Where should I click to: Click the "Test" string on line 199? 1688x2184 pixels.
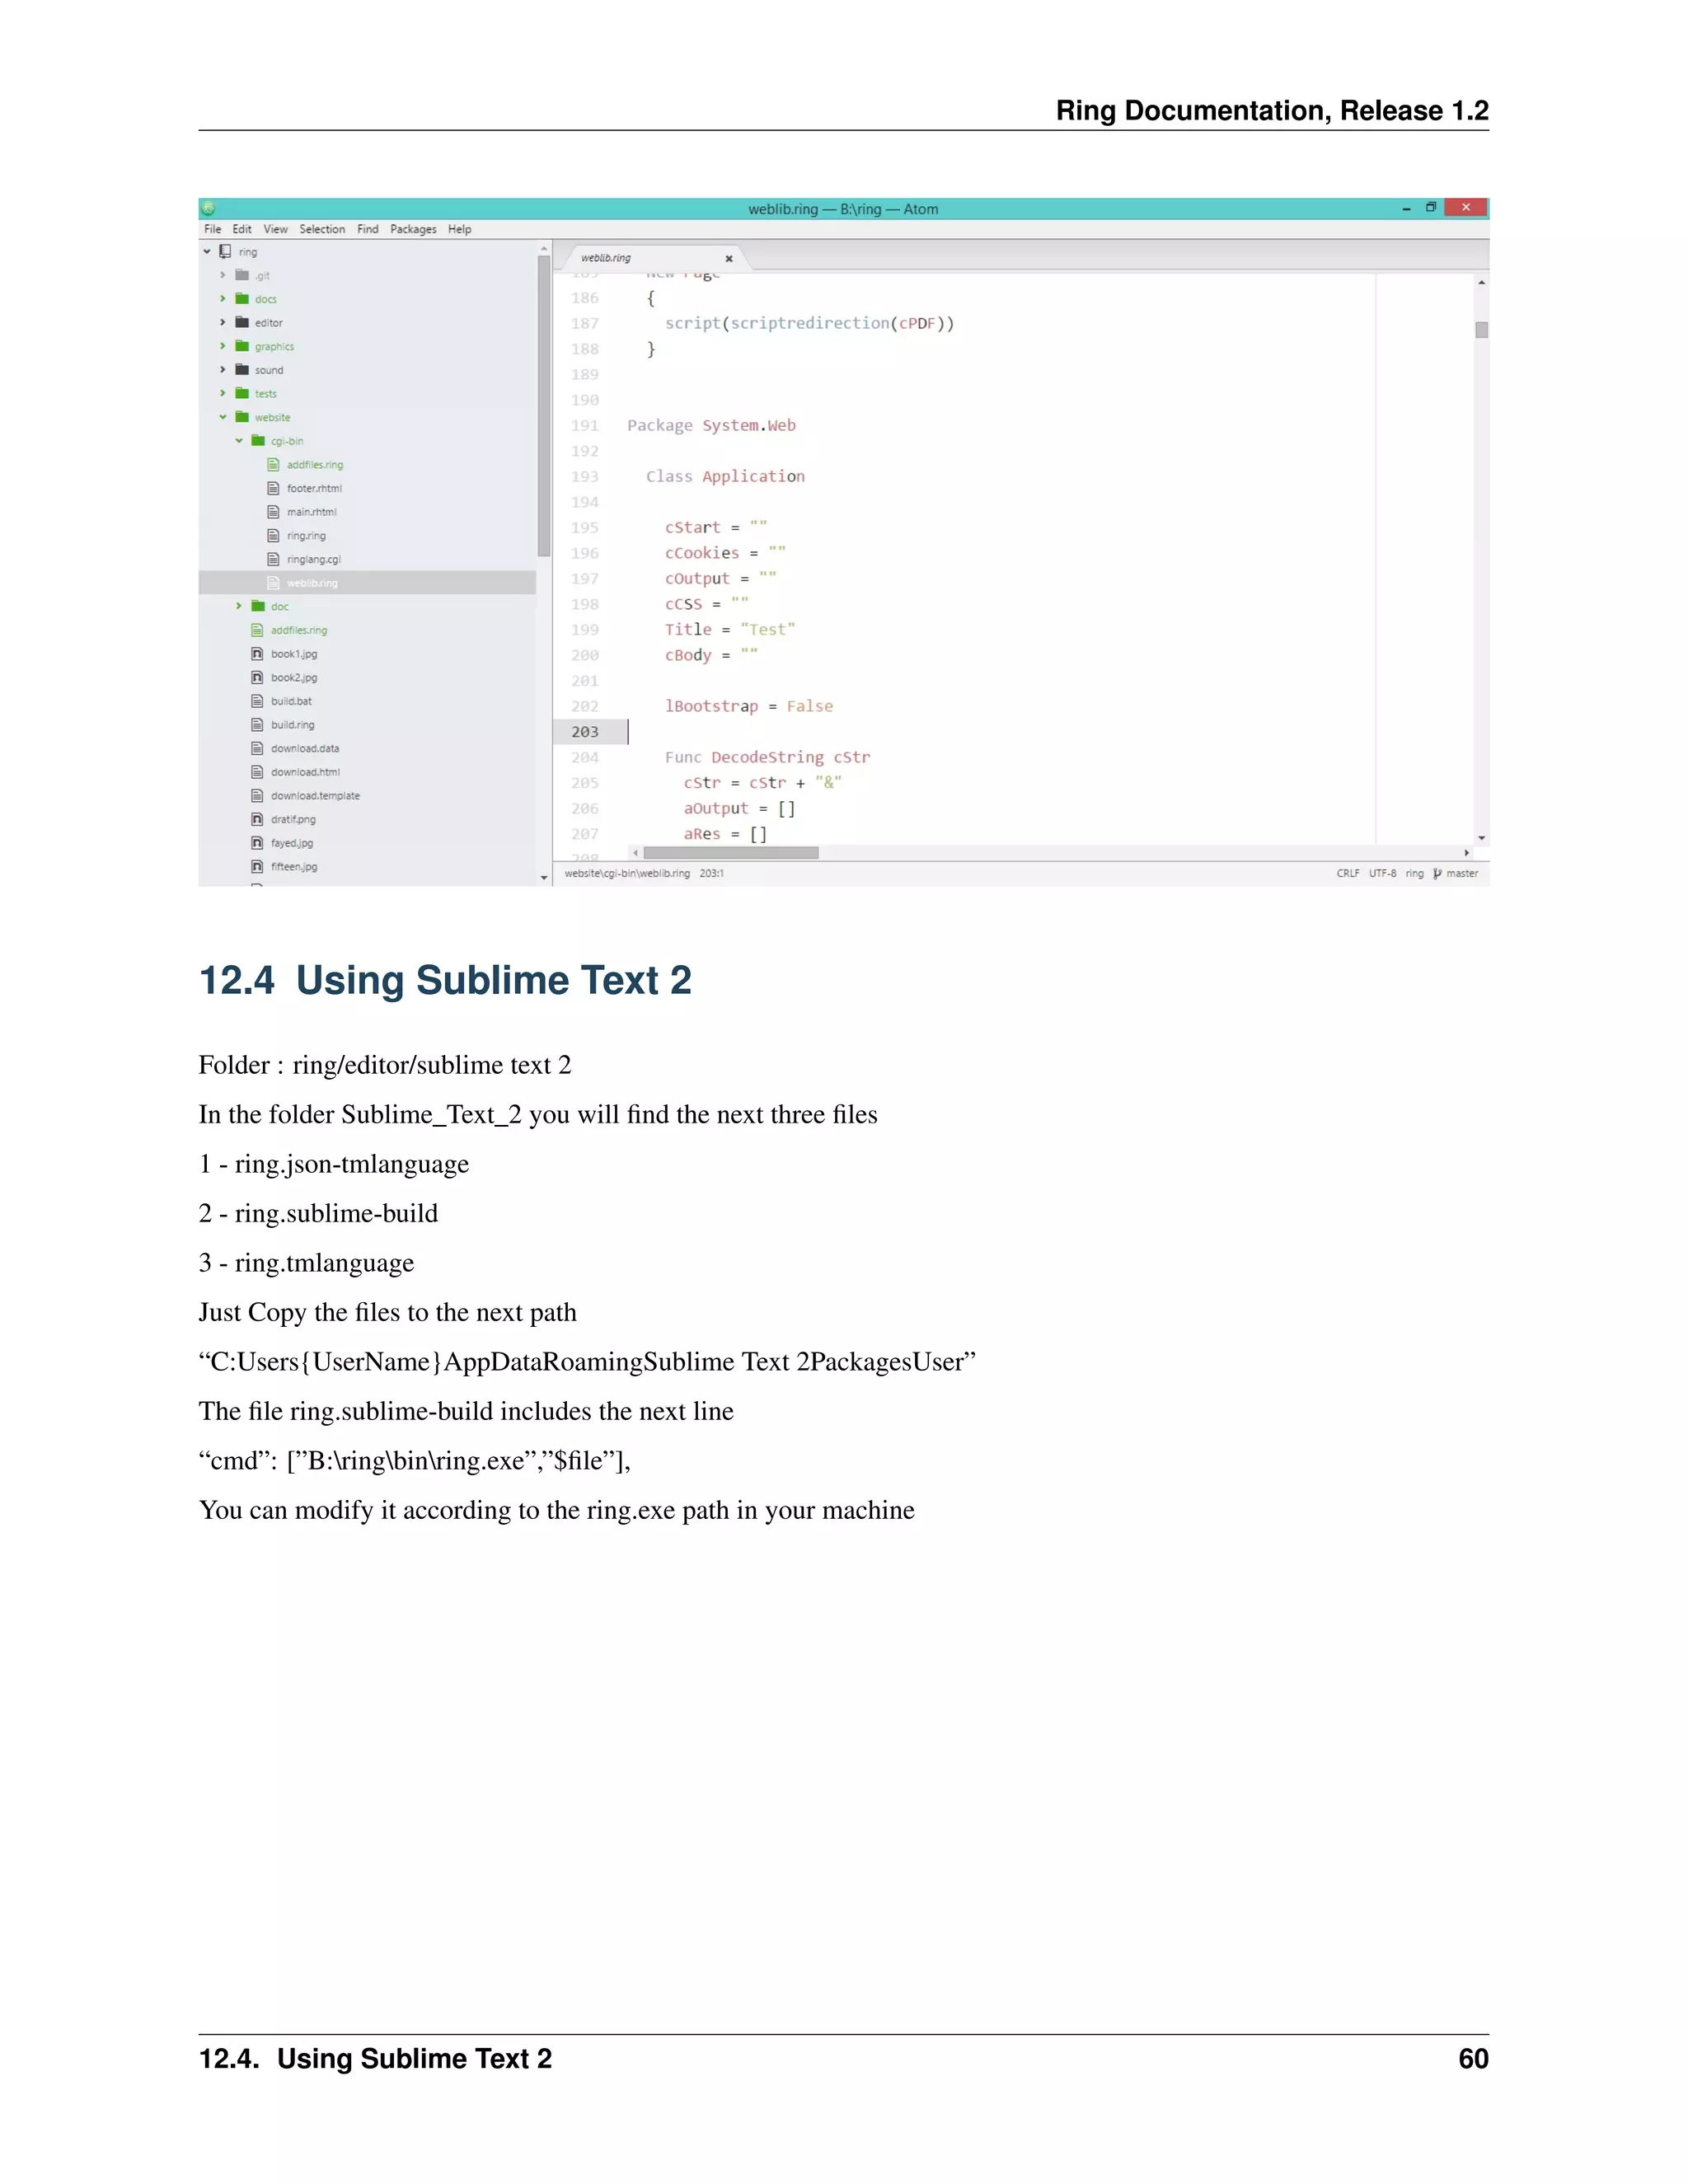768,629
